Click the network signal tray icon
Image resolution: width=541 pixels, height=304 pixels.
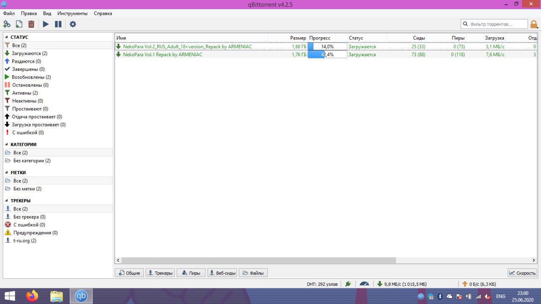pyautogui.click(x=478, y=296)
